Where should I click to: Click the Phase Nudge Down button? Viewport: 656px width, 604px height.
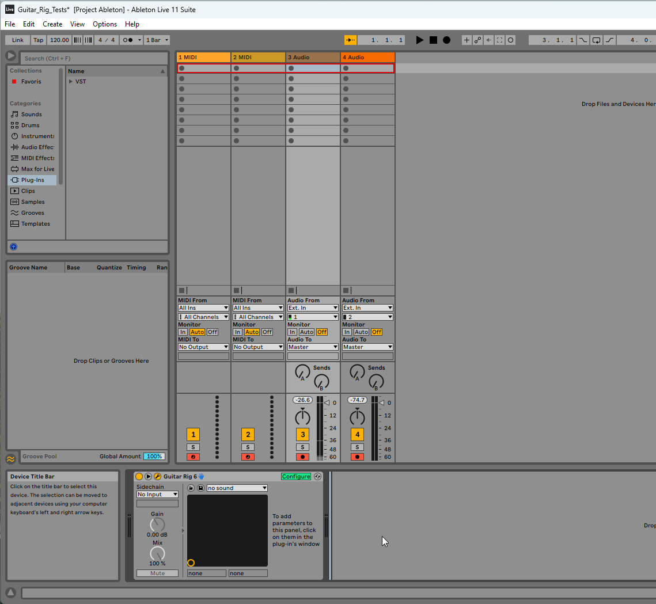click(x=77, y=40)
